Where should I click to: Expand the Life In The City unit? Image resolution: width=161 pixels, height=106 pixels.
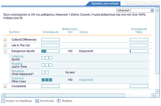[5, 45]
